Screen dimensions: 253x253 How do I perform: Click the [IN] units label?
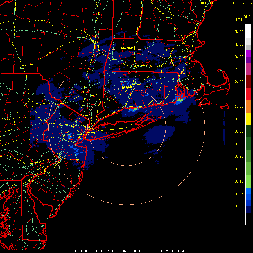click(x=240, y=19)
